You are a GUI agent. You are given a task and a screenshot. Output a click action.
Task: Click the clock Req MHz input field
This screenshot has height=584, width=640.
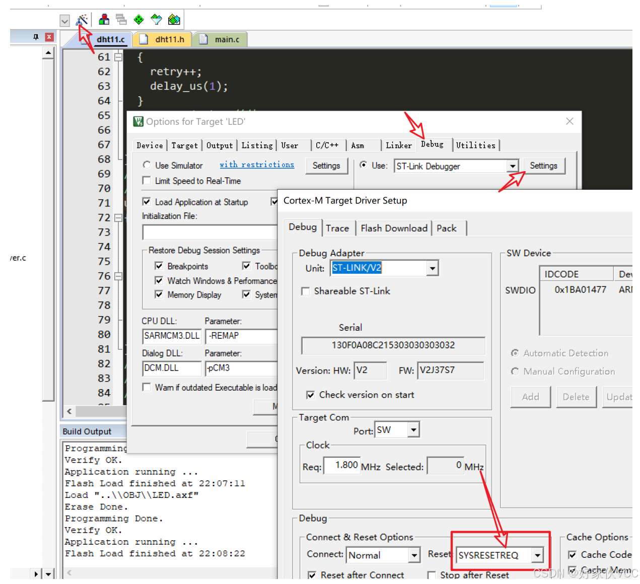coord(341,466)
